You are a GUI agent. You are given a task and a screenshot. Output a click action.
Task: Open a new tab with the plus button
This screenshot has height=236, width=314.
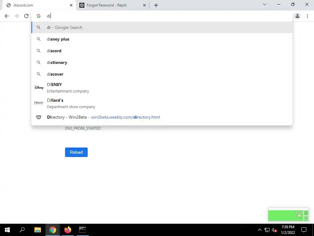coord(156,5)
